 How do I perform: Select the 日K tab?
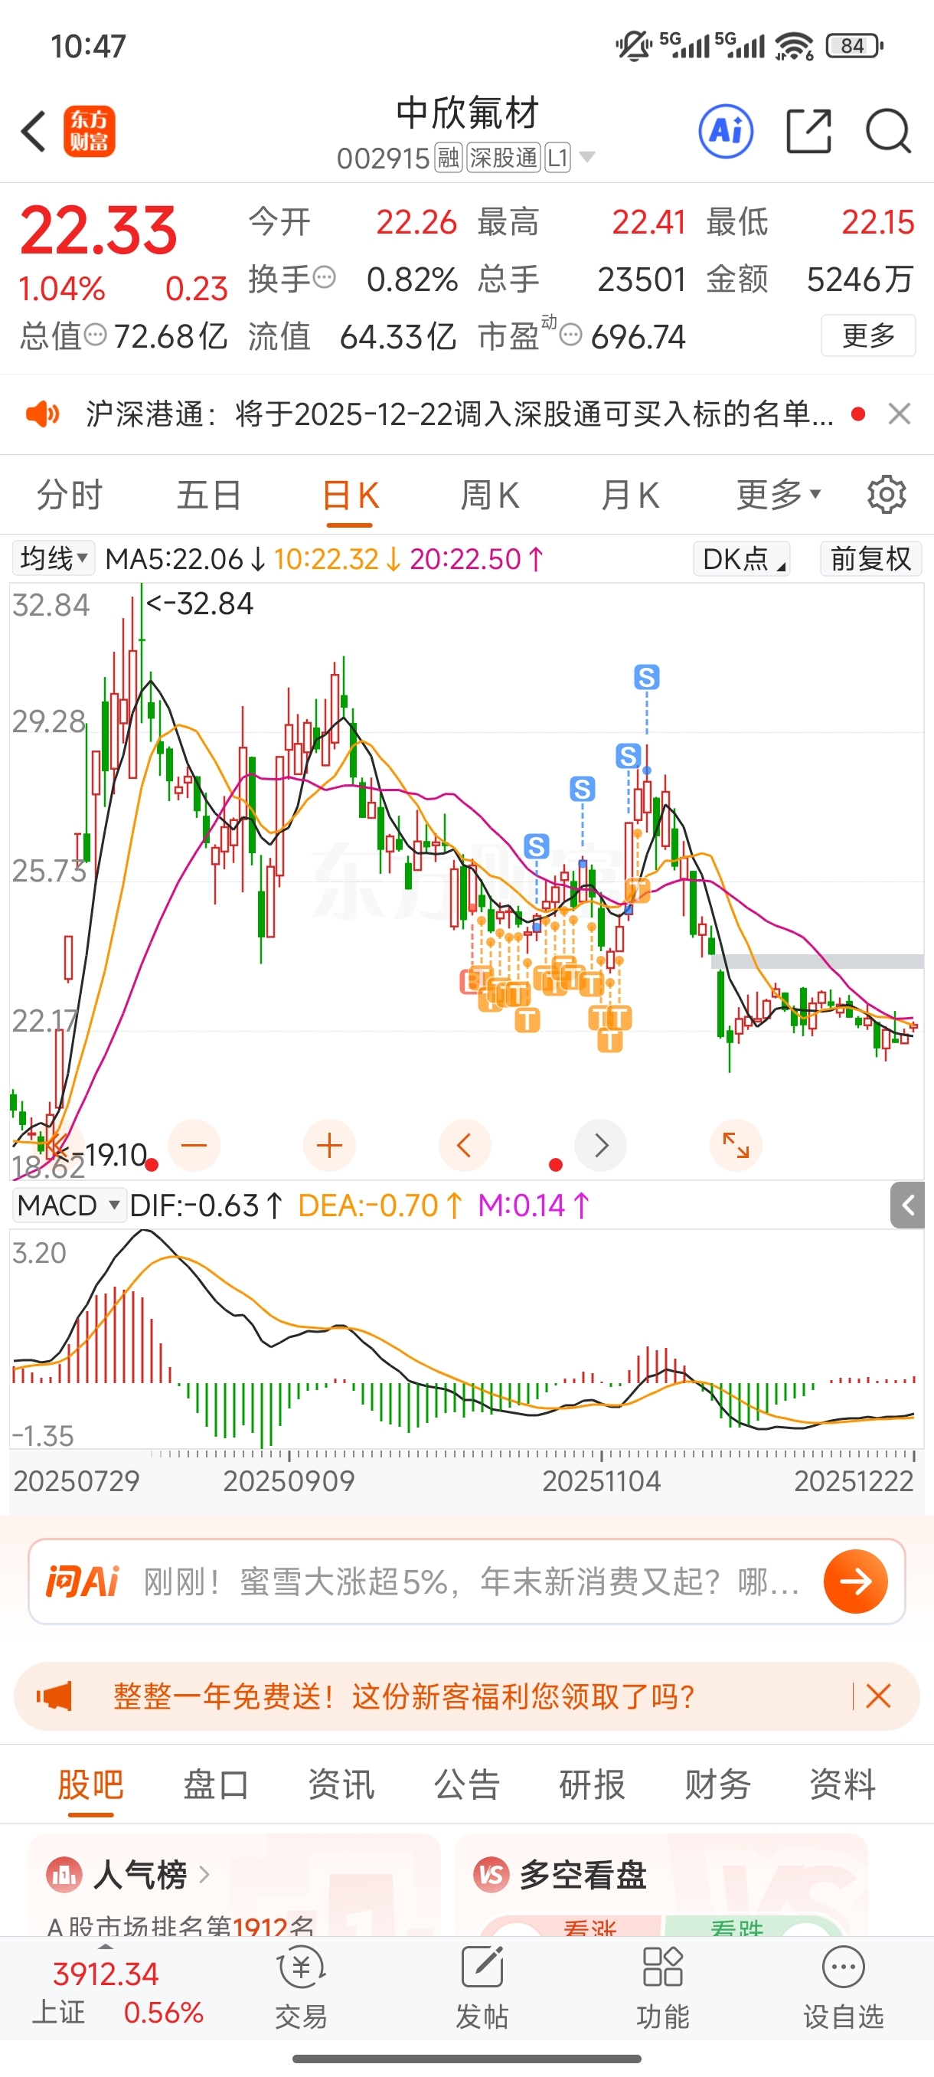[x=351, y=494]
